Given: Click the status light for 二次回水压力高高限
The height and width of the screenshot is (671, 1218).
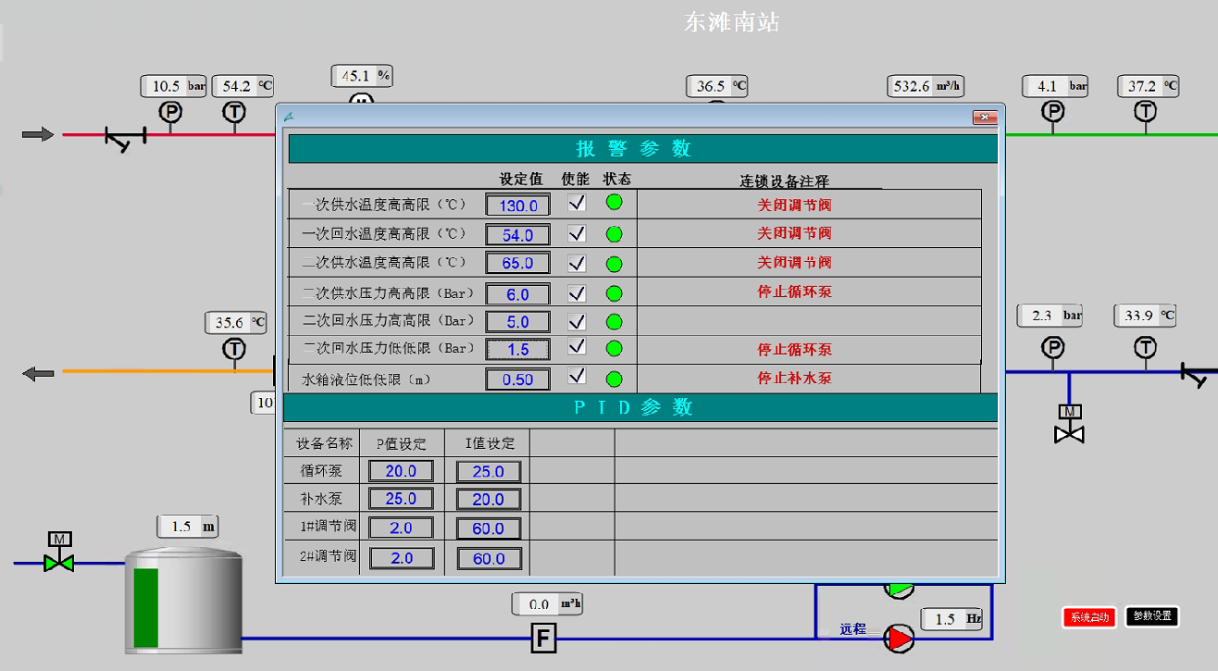Looking at the screenshot, I should (x=614, y=322).
